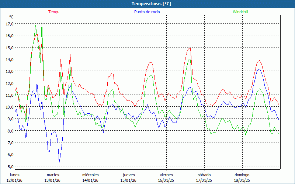295x184 pixels.
Task: Select the "viernes" day label
Action: (x=166, y=175)
